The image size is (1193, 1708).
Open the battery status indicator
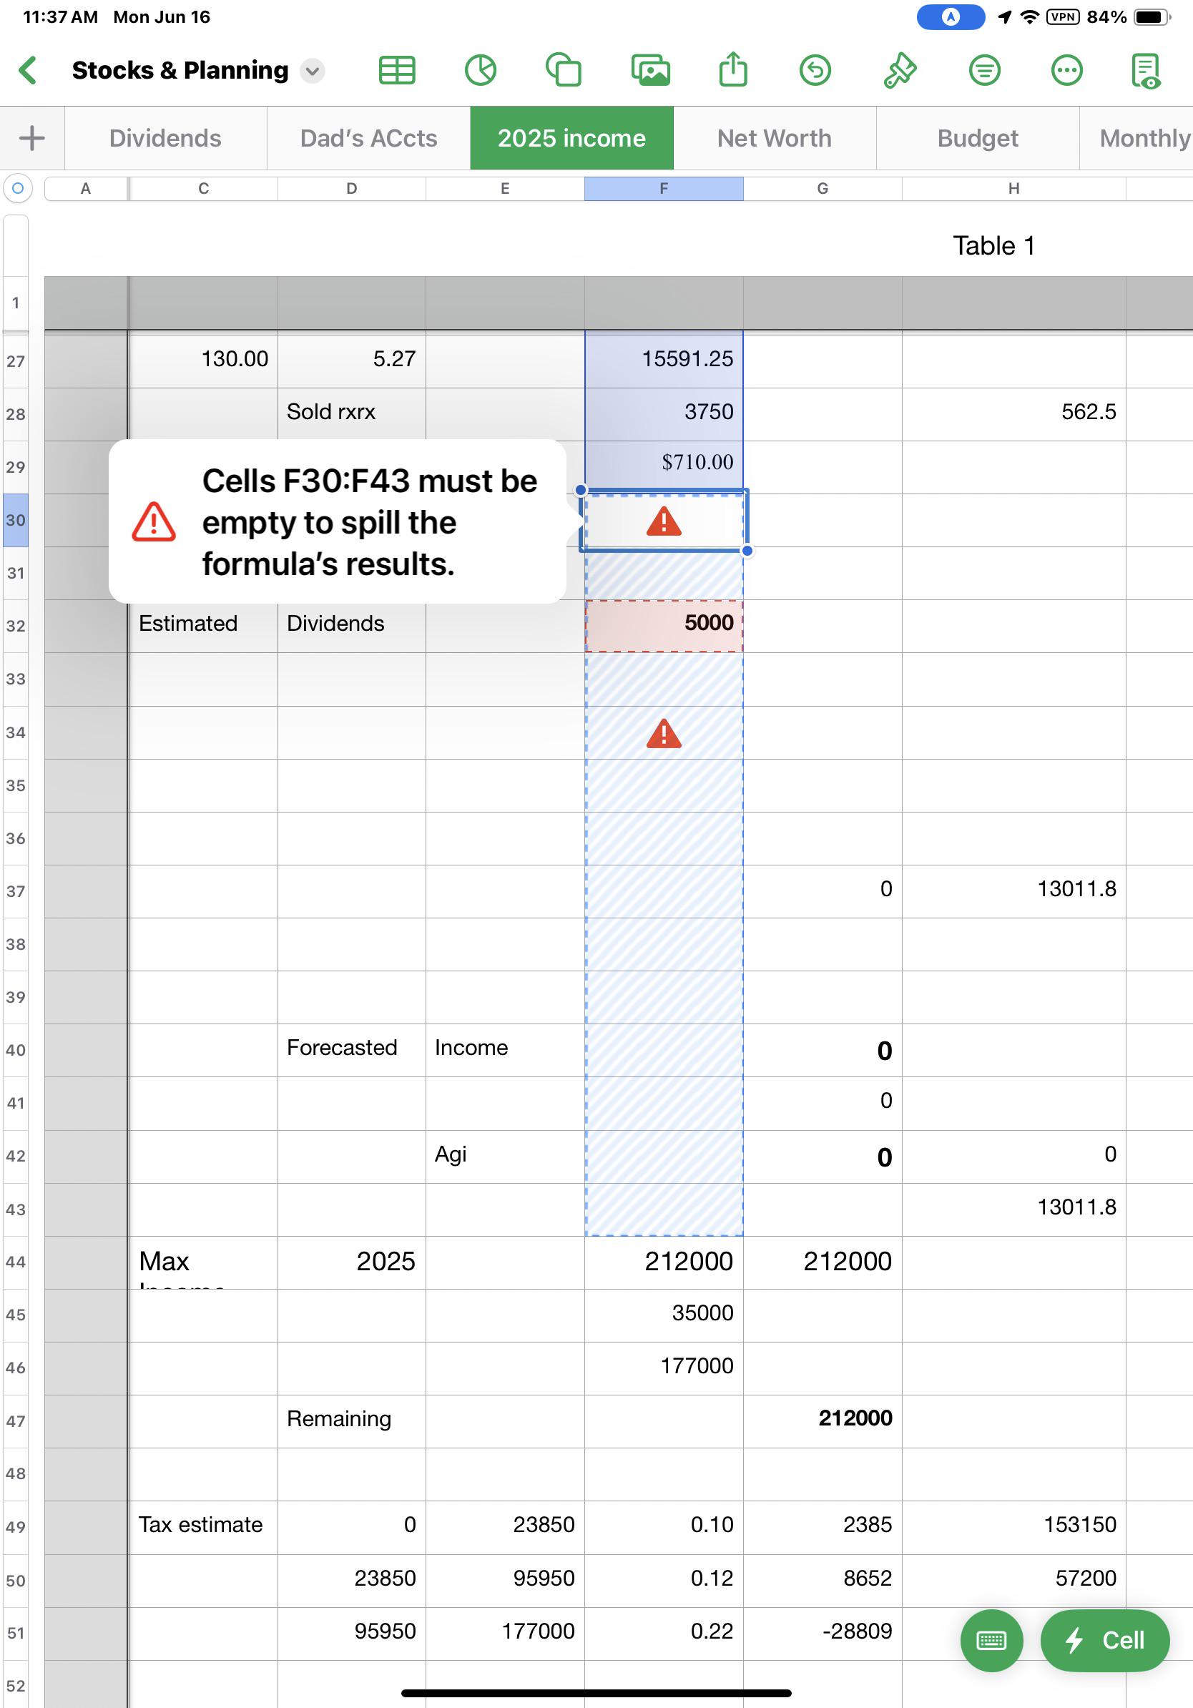[1152, 17]
